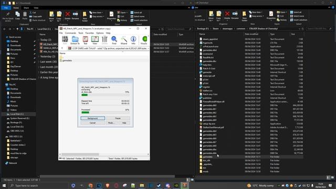336x189 pixels.
Task: Open WinRAR File menu
Action: pos(61,33)
